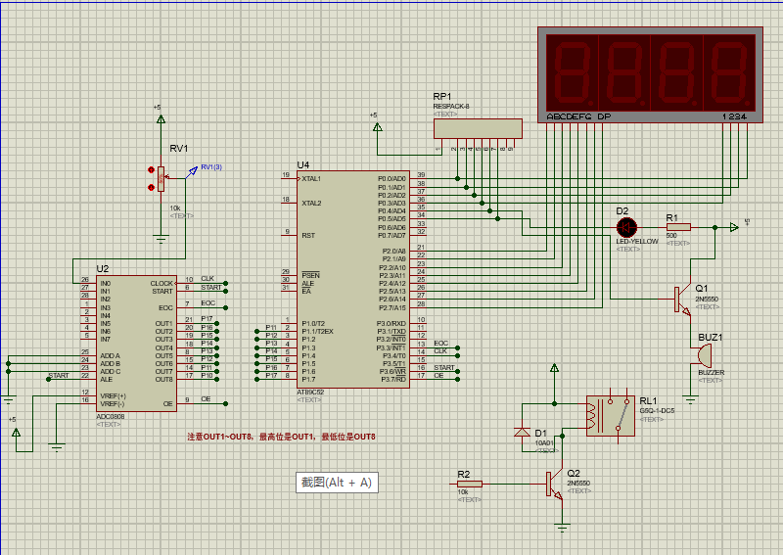Click the RL1 reference label
Screen dimensions: 783x555
[649, 400]
